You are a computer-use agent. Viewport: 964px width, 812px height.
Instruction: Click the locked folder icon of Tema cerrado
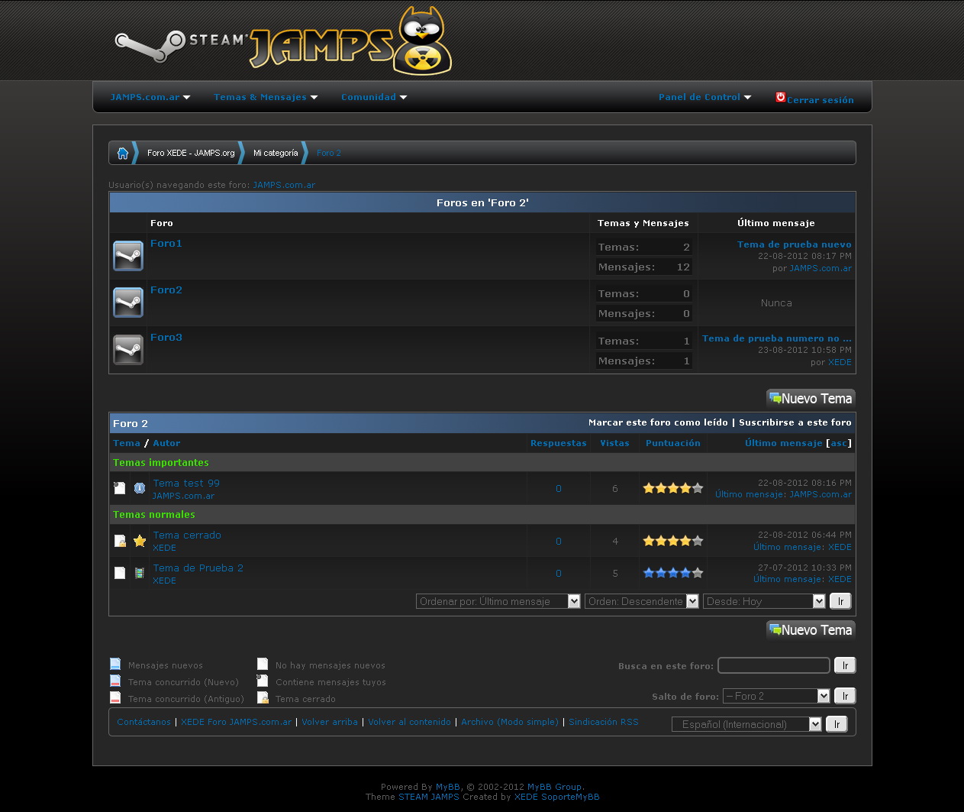point(120,541)
